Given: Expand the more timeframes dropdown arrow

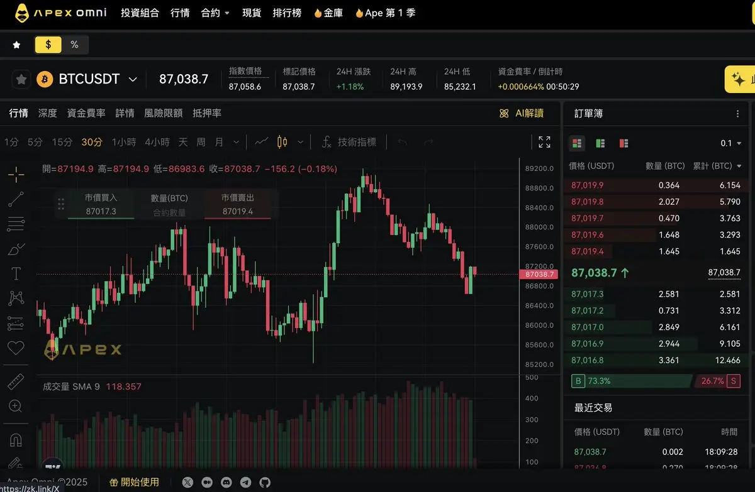Looking at the screenshot, I should (x=236, y=142).
